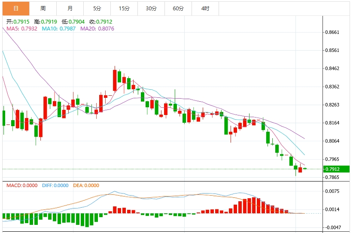The width and height of the screenshot is (353, 233).
Task: Click the MA10: 0.7987 indicator label
Action: (x=59, y=29)
